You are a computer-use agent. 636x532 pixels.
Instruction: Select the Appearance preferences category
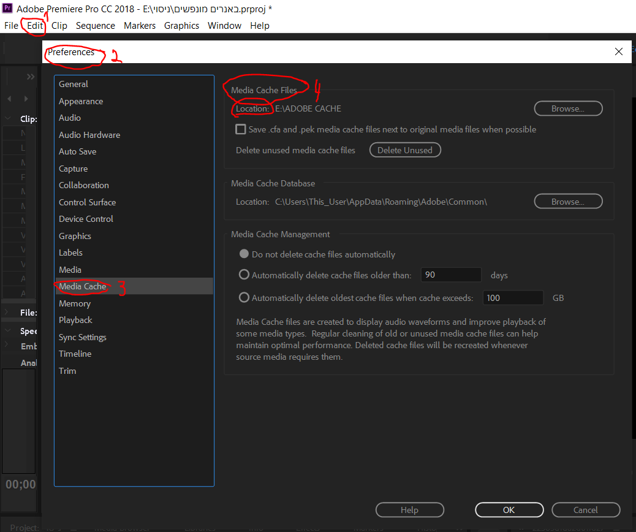coord(134,101)
